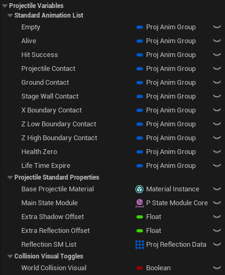Toggle the closed-eye icon for Reflection SM List
The height and width of the screenshot is (275, 225).
[x=217, y=245]
